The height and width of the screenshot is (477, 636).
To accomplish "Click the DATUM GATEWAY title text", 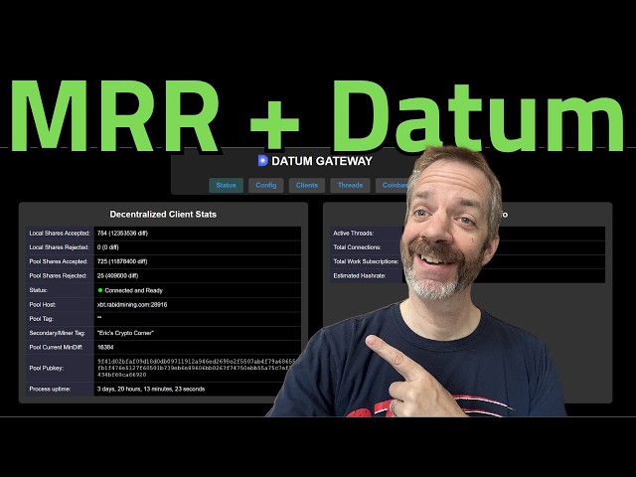I will (x=322, y=161).
